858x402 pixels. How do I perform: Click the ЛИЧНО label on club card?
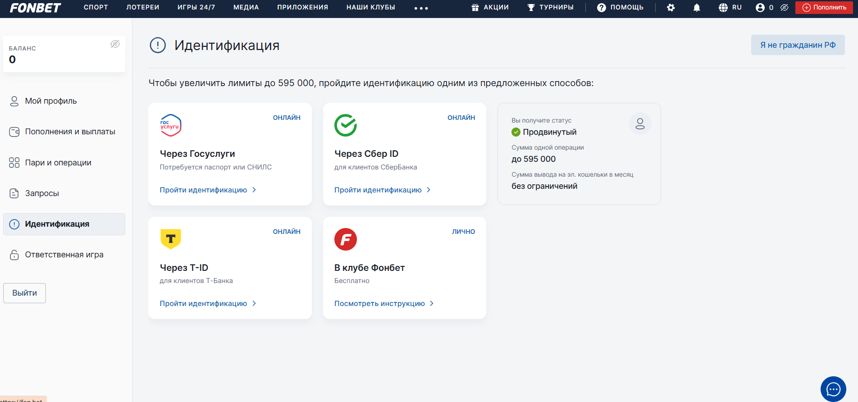[464, 232]
